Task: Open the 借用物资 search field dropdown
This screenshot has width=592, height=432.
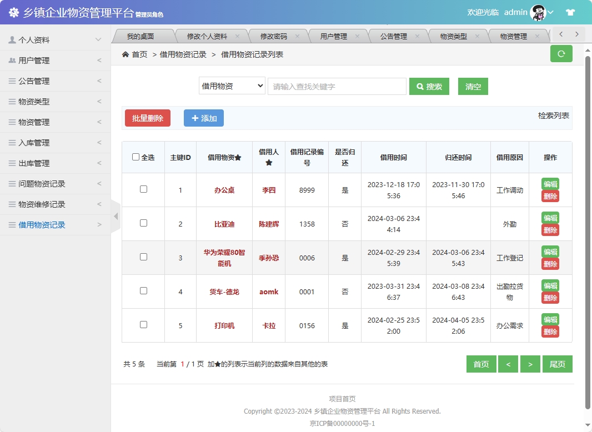Action: [x=232, y=86]
